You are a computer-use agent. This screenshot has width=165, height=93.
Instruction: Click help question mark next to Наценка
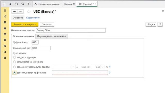(x=110, y=67)
